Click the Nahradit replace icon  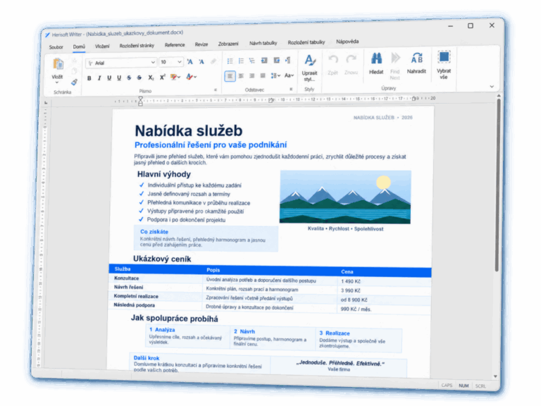(417, 58)
